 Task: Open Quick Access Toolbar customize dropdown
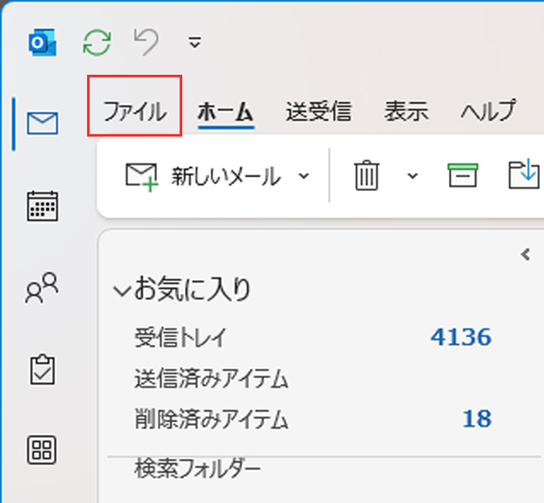coord(195,44)
